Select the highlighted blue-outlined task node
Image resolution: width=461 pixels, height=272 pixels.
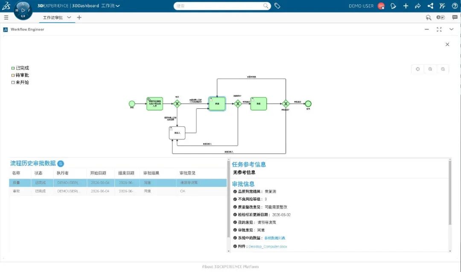click(217, 104)
